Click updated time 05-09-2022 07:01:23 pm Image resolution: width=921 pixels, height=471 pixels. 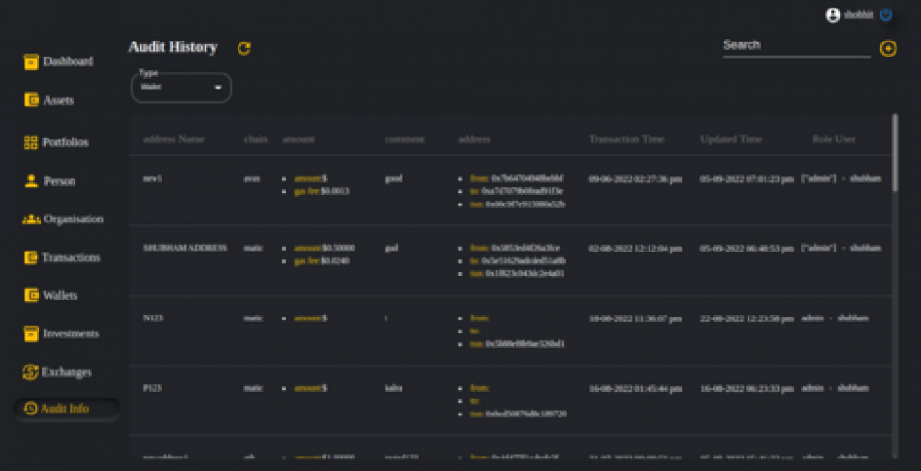click(747, 179)
